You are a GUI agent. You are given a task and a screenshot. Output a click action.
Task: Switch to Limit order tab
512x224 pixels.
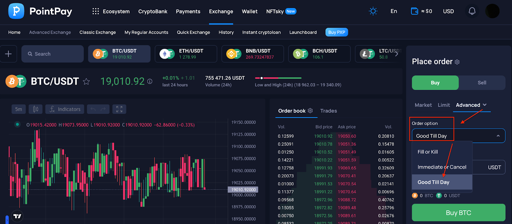(444, 105)
